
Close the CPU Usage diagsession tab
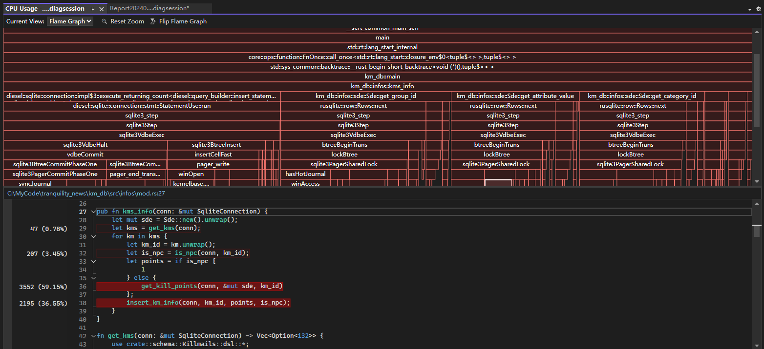(102, 9)
